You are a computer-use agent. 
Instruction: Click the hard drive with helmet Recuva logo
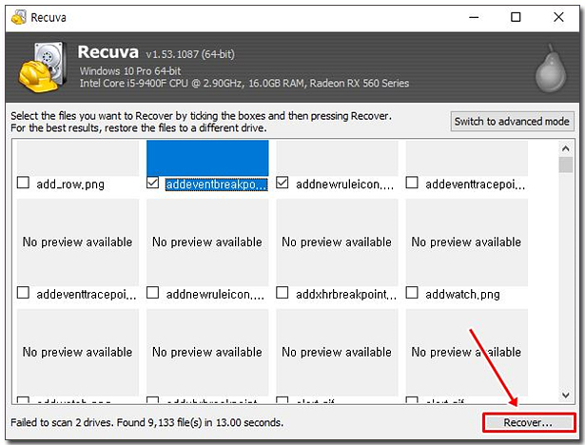point(43,68)
